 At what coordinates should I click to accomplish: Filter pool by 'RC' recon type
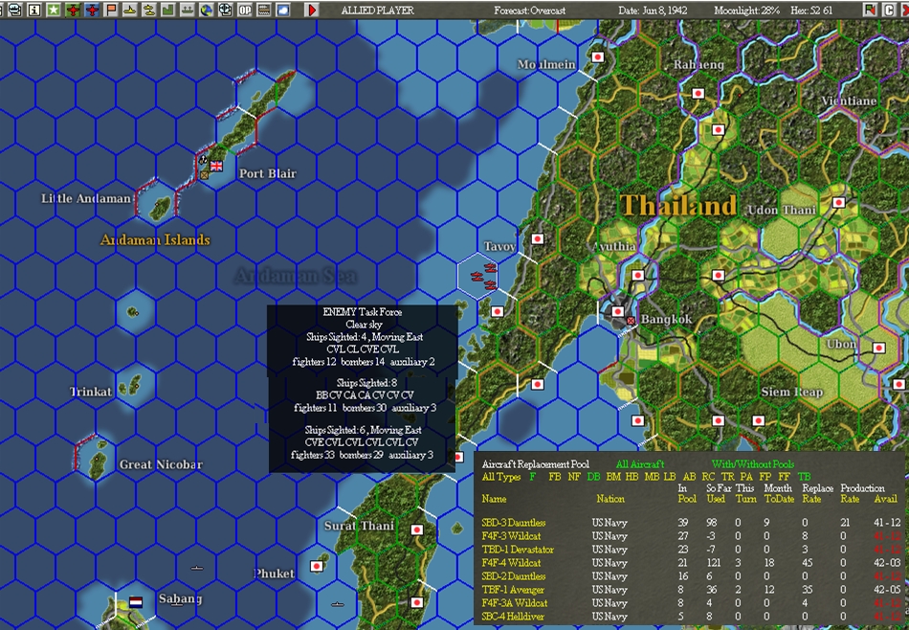pos(708,477)
